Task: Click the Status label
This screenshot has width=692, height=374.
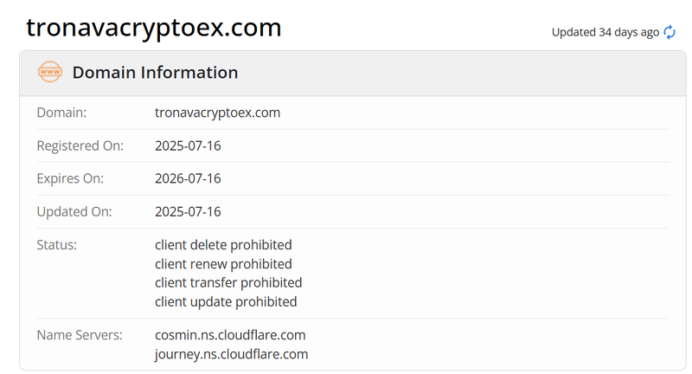Action: pos(56,245)
